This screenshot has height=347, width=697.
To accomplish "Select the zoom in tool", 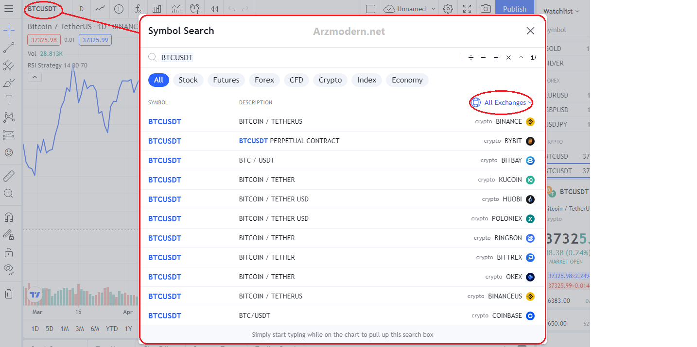I will point(9,193).
